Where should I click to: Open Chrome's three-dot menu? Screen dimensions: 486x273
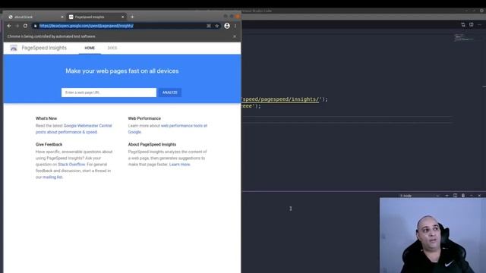tap(235, 26)
